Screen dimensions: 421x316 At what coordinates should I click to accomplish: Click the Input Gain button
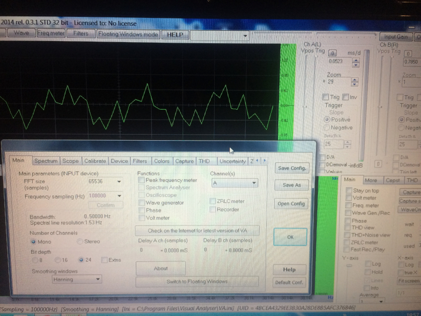click(396, 36)
